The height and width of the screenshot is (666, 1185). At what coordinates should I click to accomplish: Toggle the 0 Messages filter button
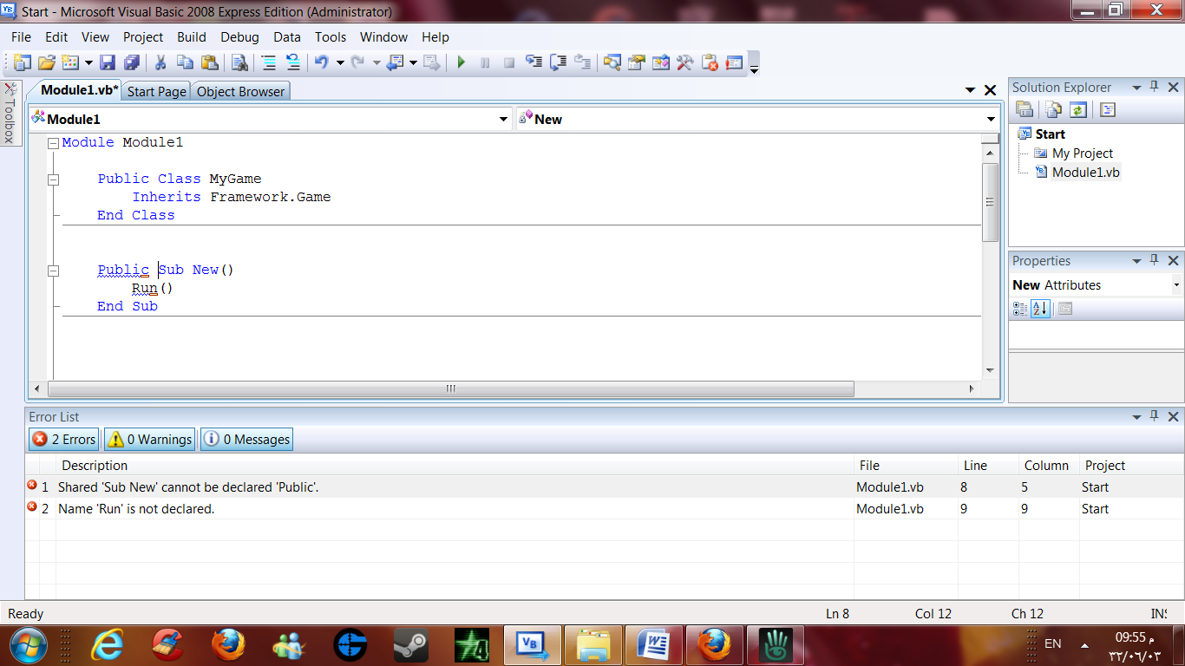247,440
